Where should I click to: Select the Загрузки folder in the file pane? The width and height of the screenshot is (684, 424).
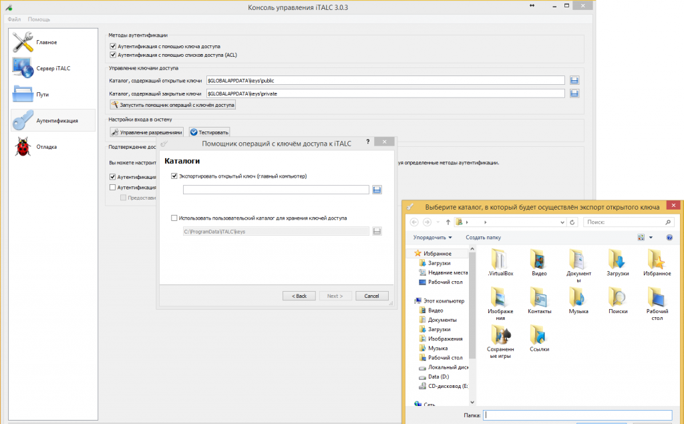point(618,262)
